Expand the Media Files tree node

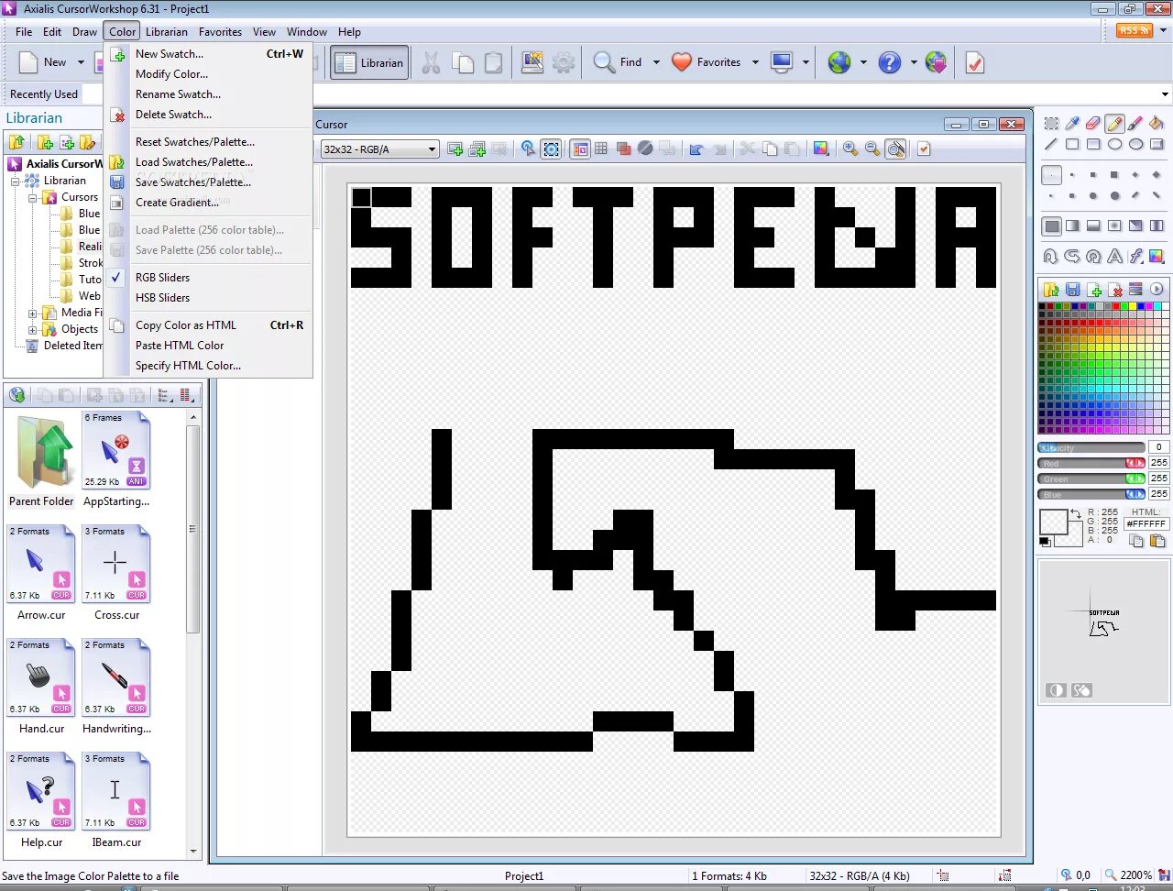[x=32, y=313]
